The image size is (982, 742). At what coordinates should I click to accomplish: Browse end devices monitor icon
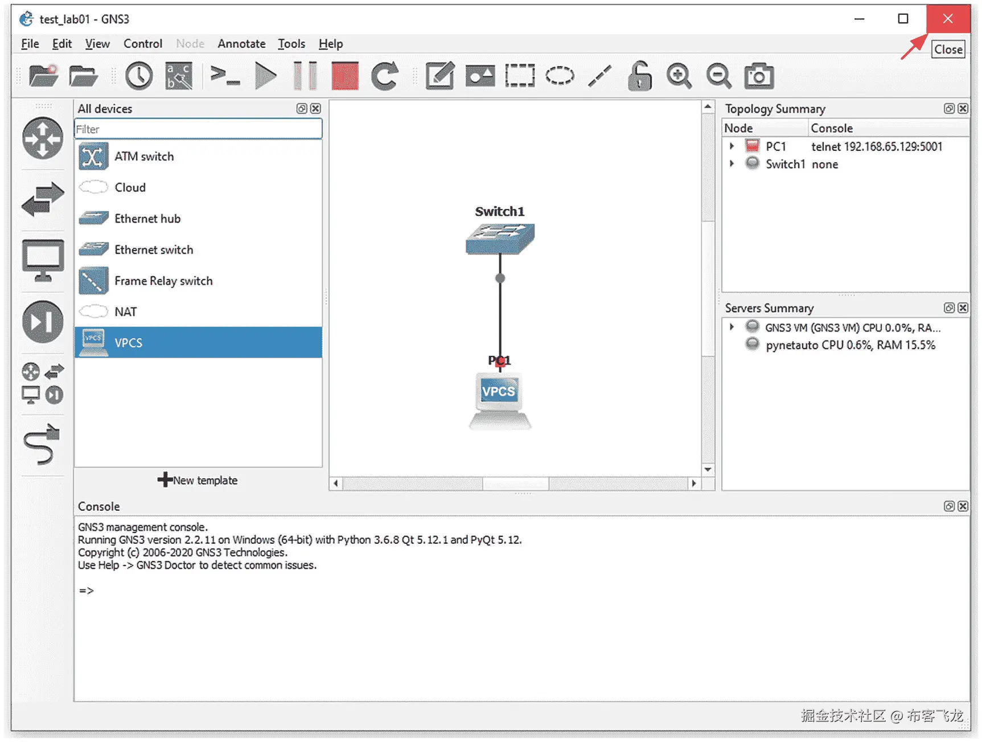click(43, 260)
